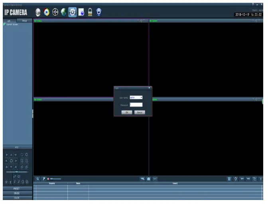Click the Event column header

(x=175, y=183)
